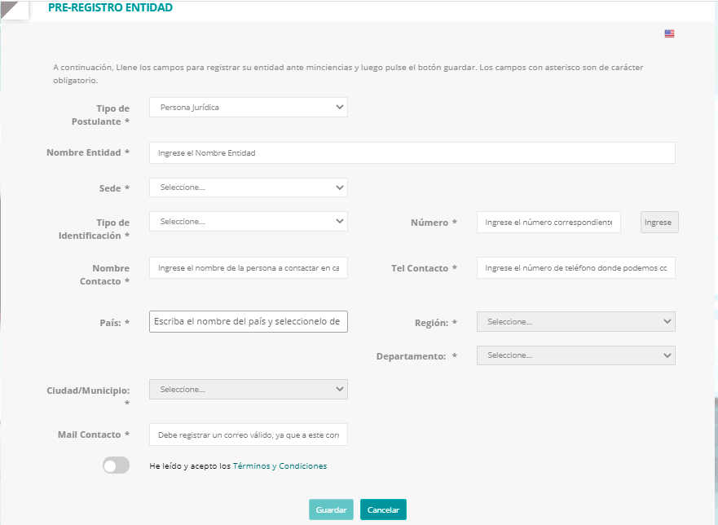Focus the Mail Contacto input field
This screenshot has height=525, width=718.
(x=249, y=435)
